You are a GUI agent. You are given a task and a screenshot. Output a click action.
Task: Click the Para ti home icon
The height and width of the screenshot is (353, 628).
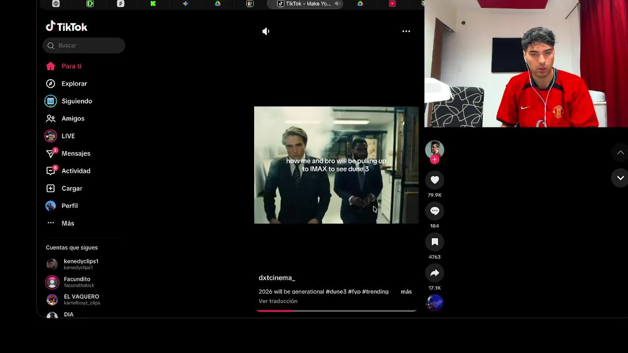51,66
